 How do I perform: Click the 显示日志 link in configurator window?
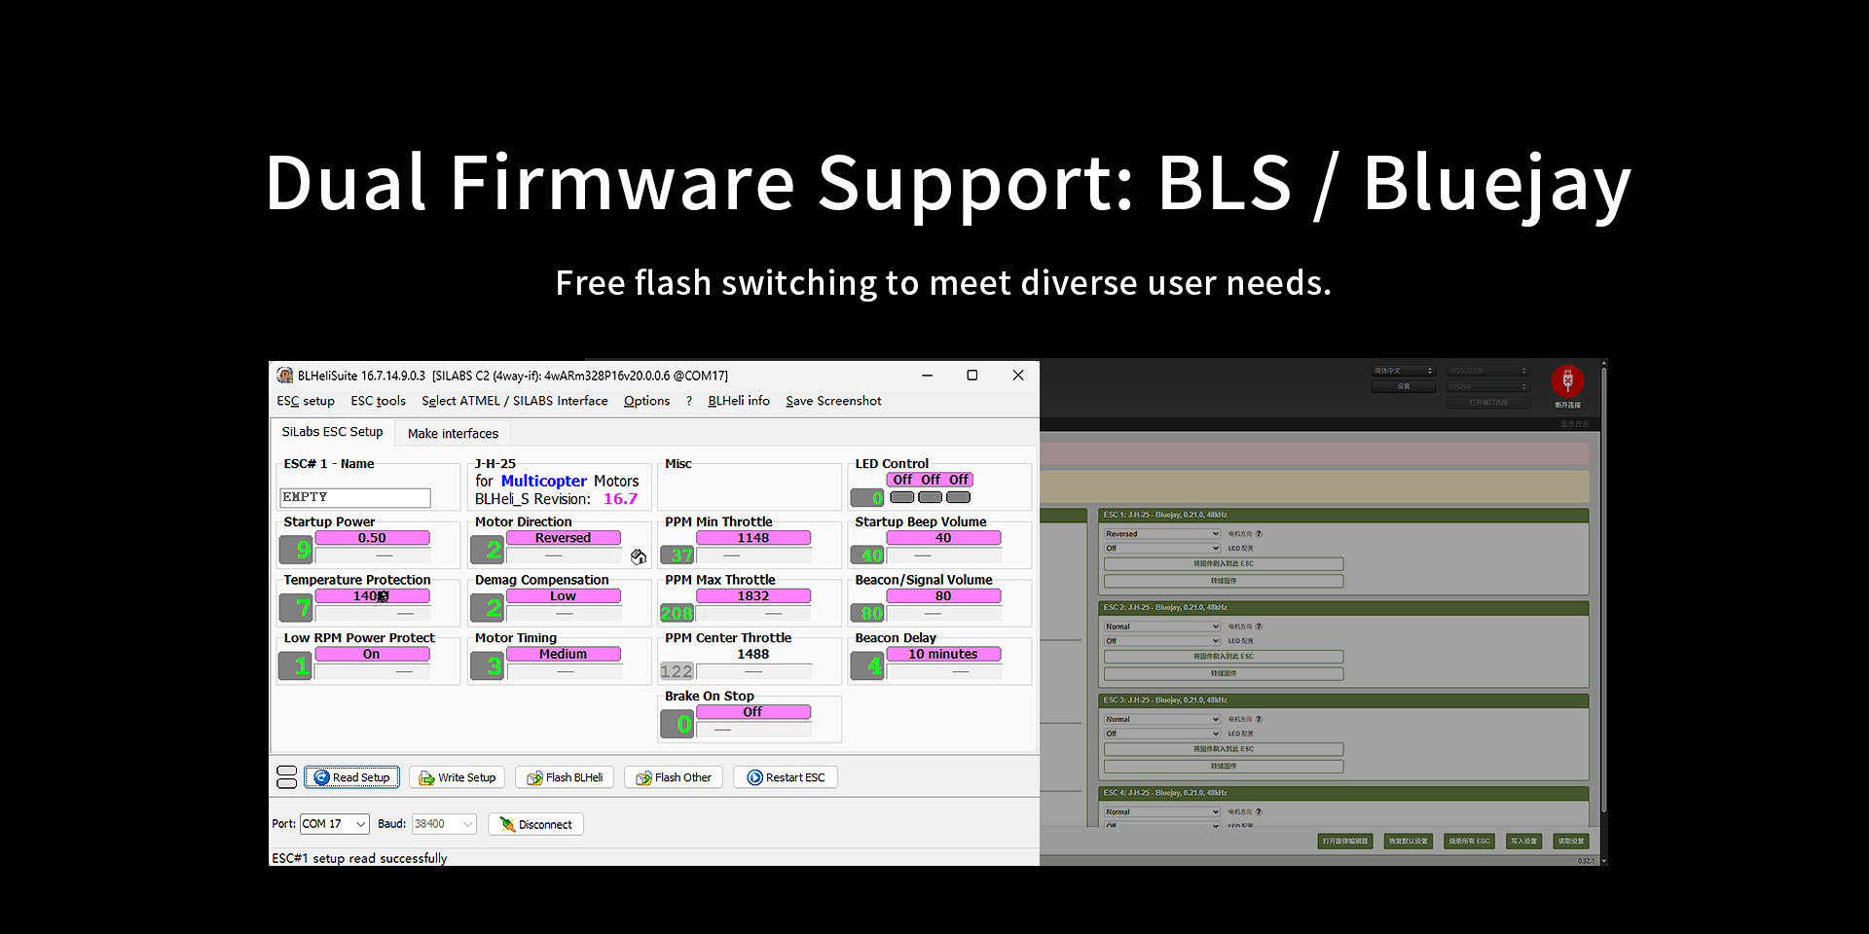1575,424
